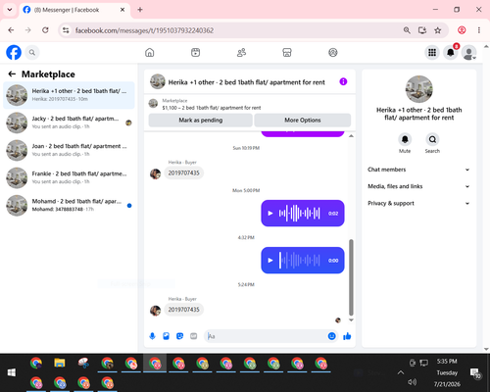
Task: Expand Media, files and links section
Action: click(x=418, y=186)
